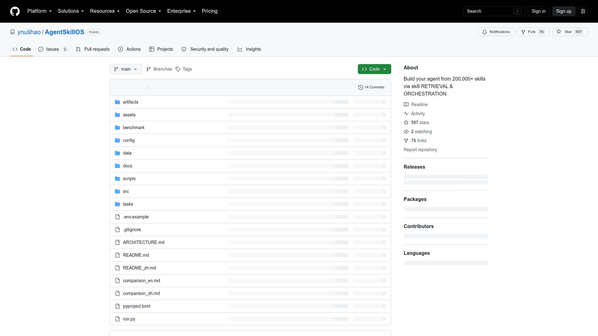Open the Resources dropdown
The height and width of the screenshot is (336, 598).
(105, 11)
